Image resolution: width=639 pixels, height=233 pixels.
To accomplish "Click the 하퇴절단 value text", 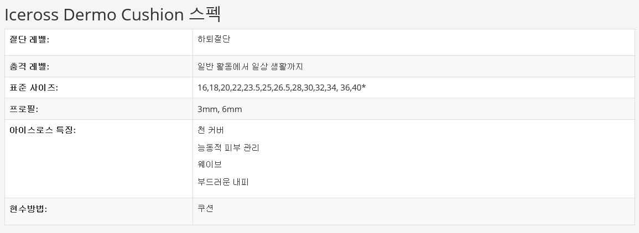I will click(214, 40).
